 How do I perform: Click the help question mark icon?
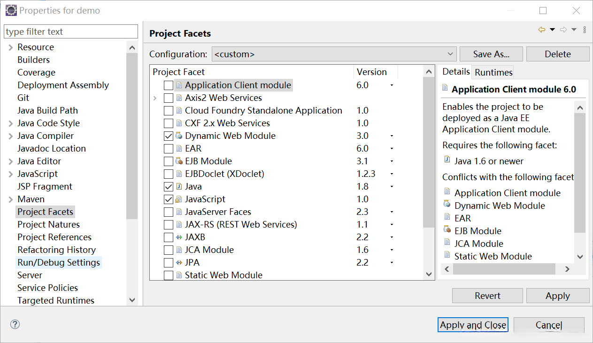pyautogui.click(x=15, y=324)
